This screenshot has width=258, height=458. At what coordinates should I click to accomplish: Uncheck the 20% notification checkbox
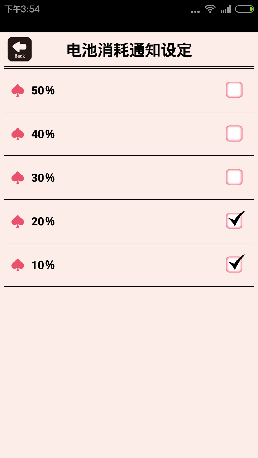click(x=234, y=221)
